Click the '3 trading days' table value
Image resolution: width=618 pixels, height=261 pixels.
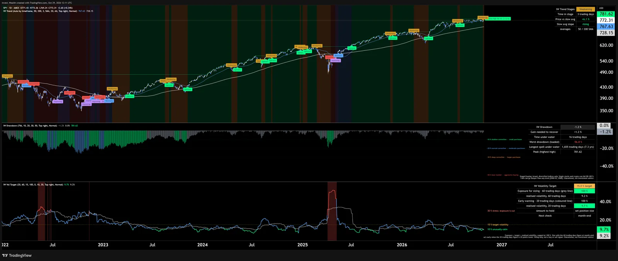[x=586, y=14]
